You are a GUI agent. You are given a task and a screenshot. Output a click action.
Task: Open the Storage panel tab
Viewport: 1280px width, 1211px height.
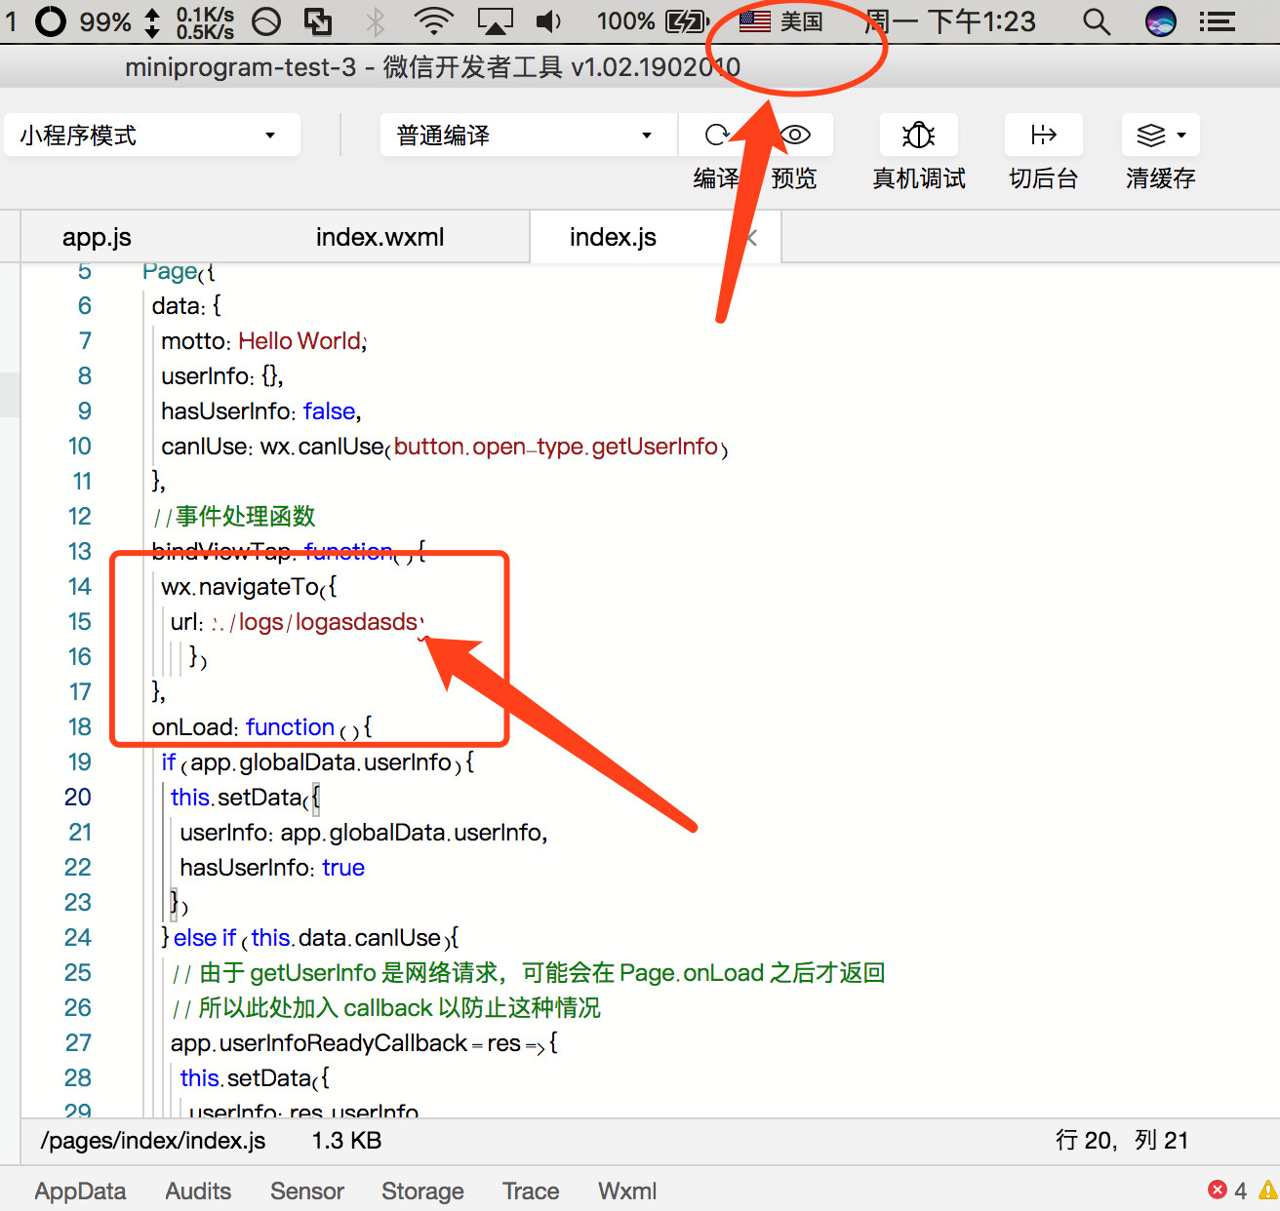pyautogui.click(x=422, y=1191)
